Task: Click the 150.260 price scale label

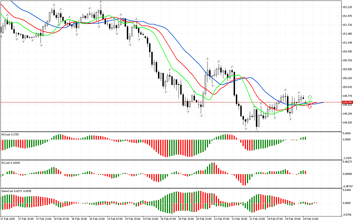Action: (348, 78)
